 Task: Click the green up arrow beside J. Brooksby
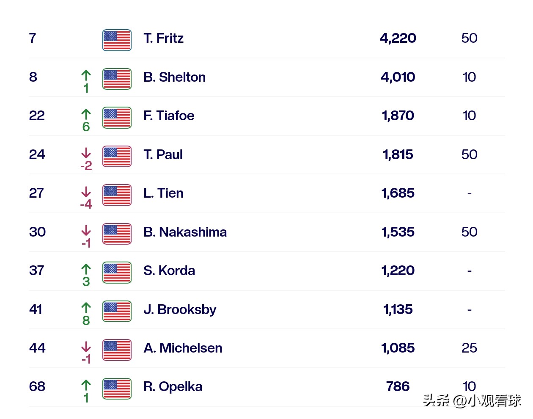[x=86, y=308]
